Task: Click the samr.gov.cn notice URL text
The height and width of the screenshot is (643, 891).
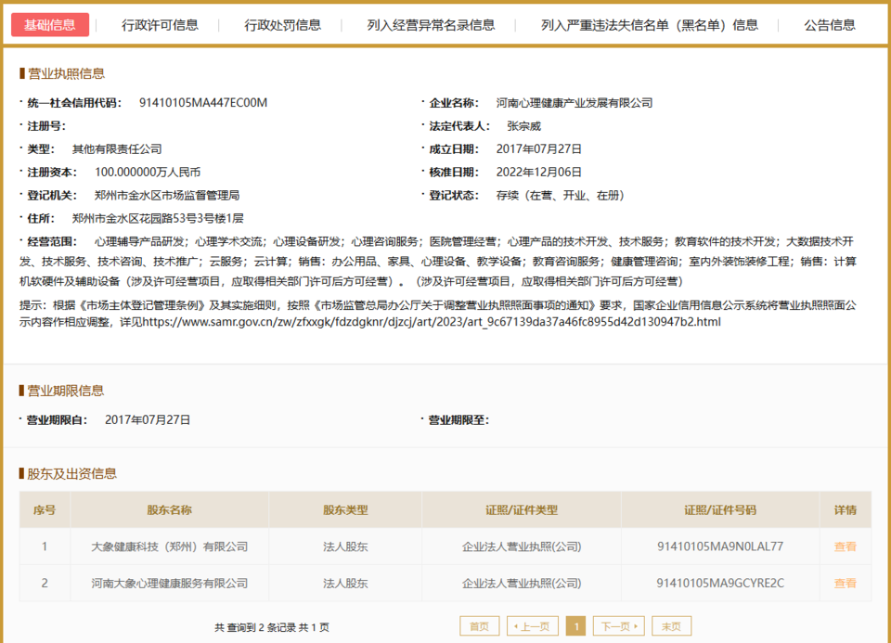Action: [x=429, y=322]
